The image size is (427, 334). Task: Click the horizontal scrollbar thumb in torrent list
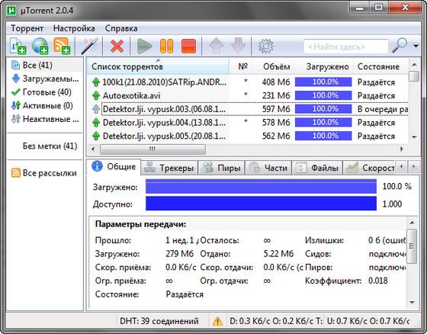tap(152, 149)
